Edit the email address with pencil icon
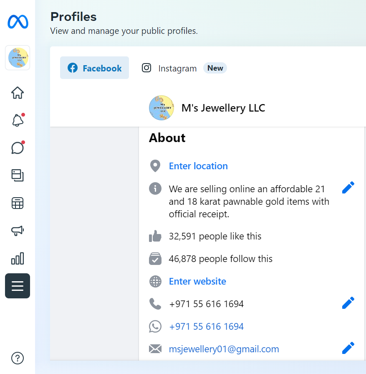This screenshot has height=374, width=366. point(348,348)
